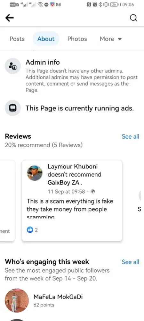Switch to the Posts tab
144x321 pixels.
pos(17,39)
